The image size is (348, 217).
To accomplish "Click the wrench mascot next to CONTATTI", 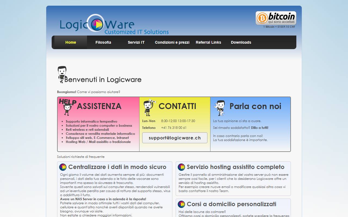I will [x=150, y=107].
